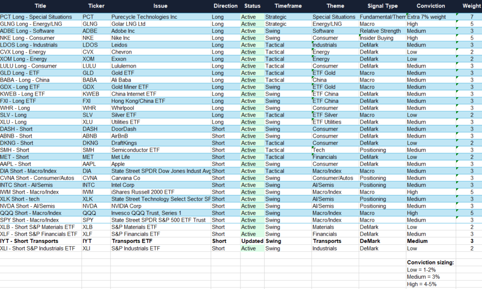Select the 'DIA Short - Macro/Index' title cell
Viewport: 482px width, 289px height.
tap(40, 171)
